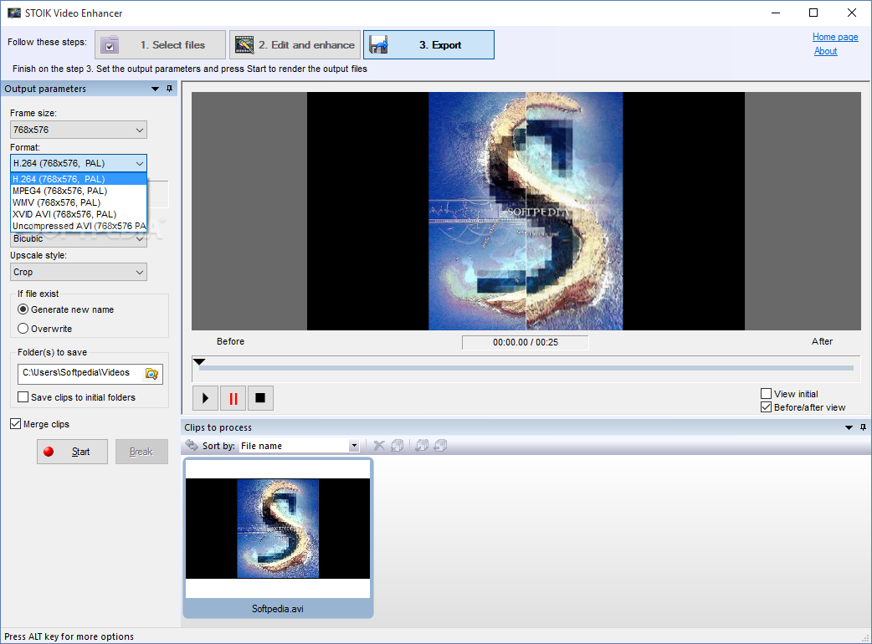Click the timeline position marker
The image size is (872, 644).
click(x=199, y=362)
